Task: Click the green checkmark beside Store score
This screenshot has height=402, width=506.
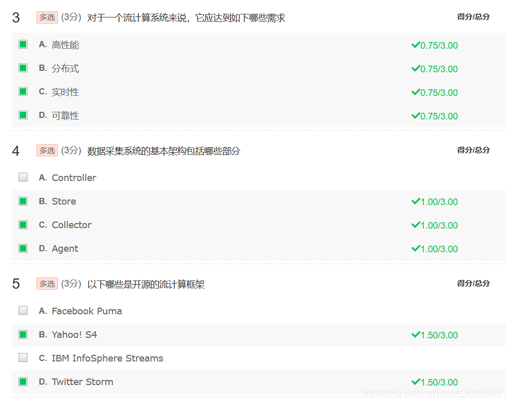Action: click(416, 201)
